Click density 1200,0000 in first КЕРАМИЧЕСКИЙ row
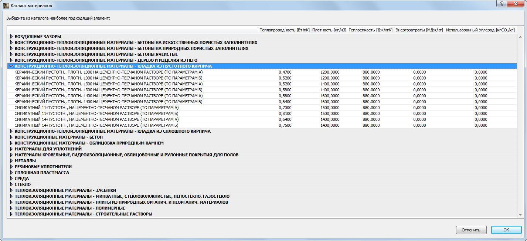Image resolution: width=527 pixels, height=241 pixels. tap(330, 72)
